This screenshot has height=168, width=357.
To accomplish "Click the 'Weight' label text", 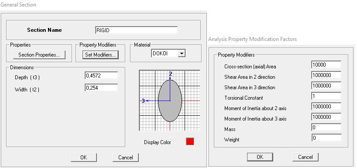I will point(232,140).
